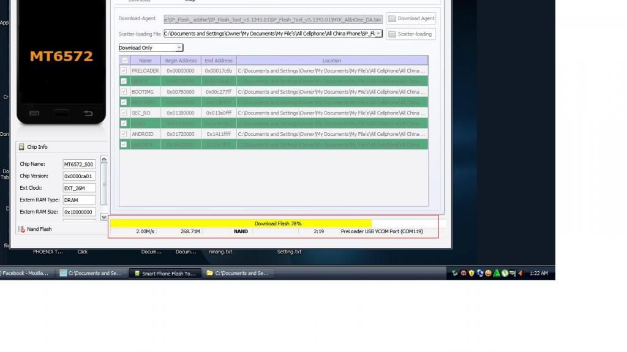627x352 pixels.
Task: Open Smart Phone Flash Tool taskbar item
Action: click(x=164, y=274)
